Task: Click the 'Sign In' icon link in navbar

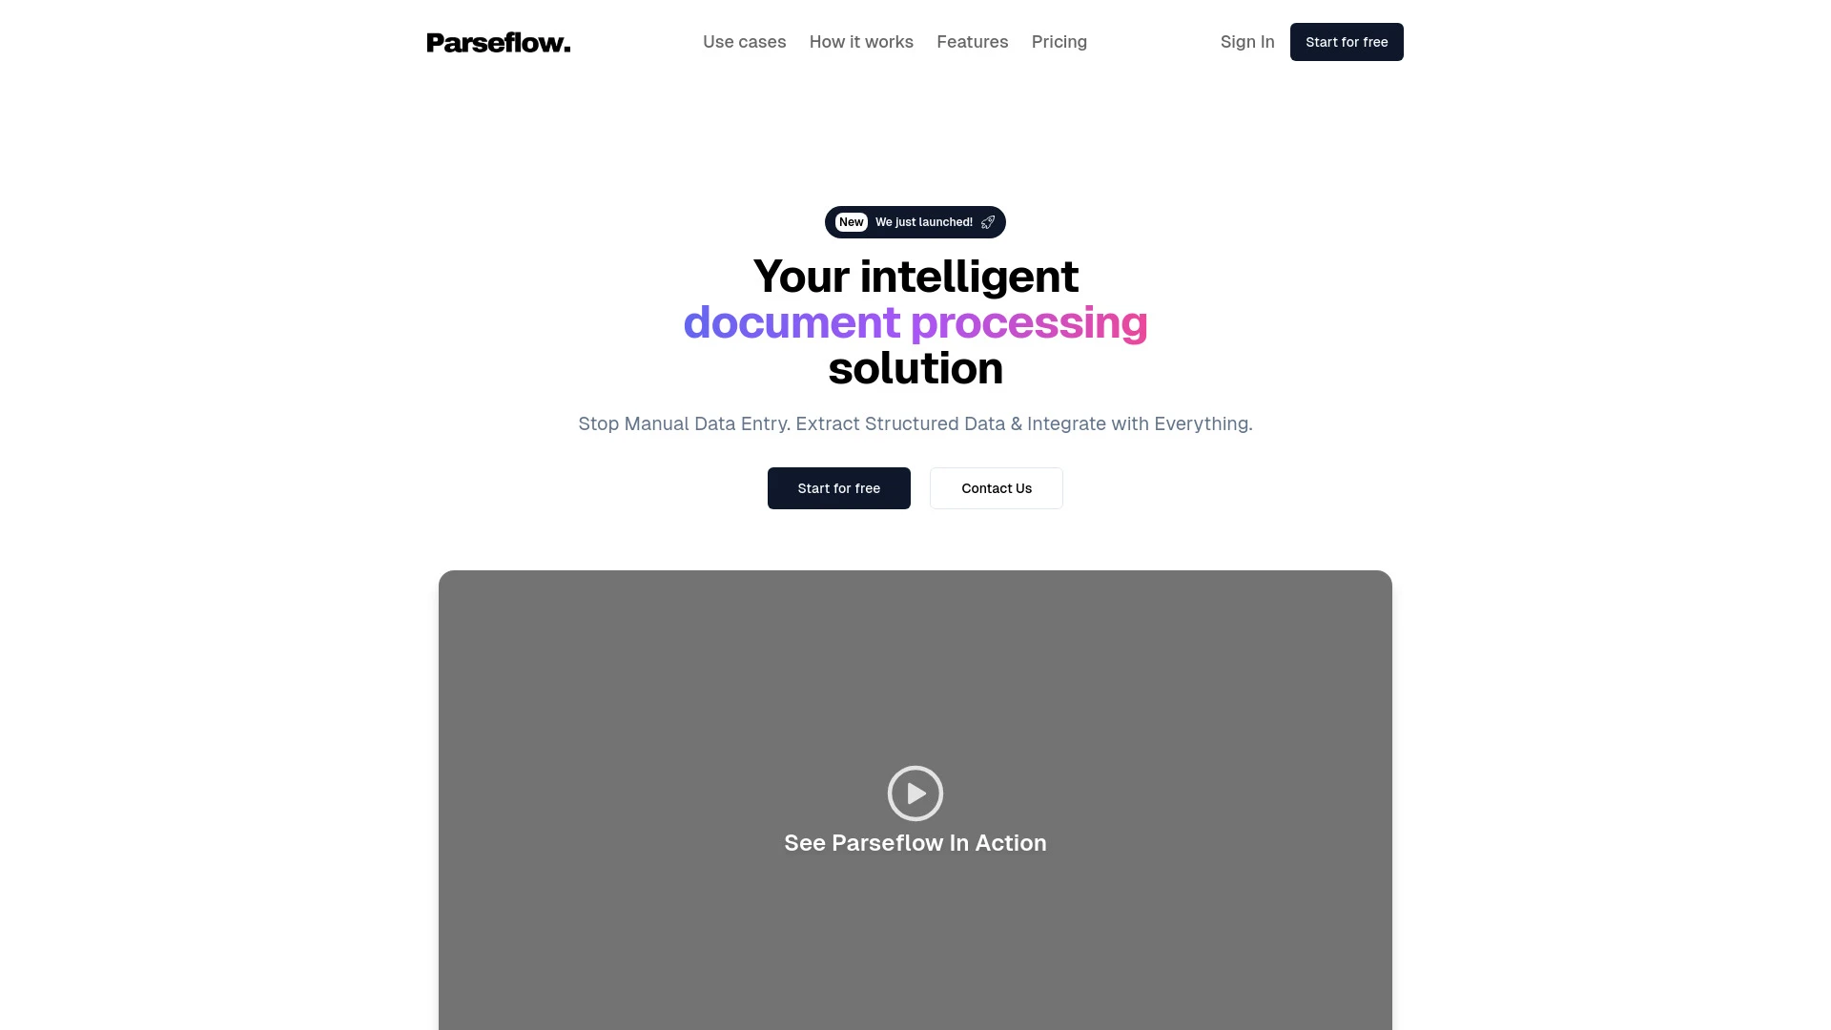Action: pos(1246,42)
